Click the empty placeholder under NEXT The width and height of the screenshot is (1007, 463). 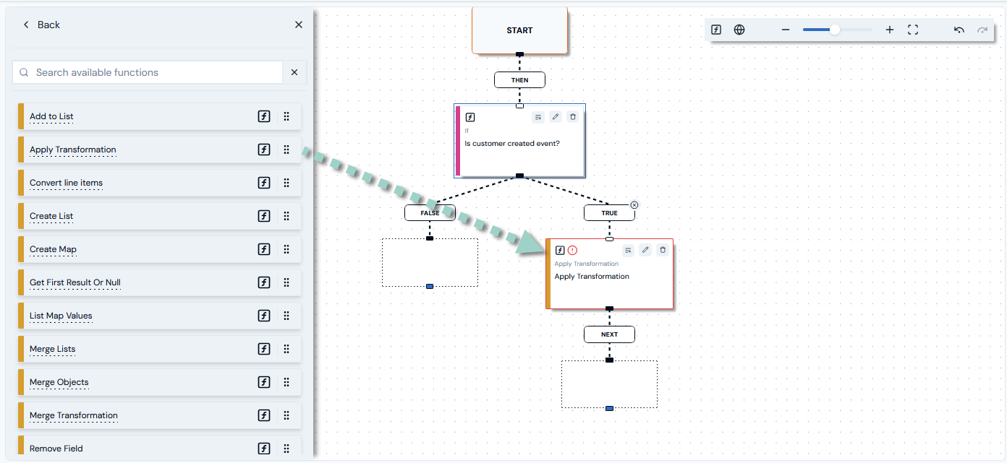[x=609, y=384]
